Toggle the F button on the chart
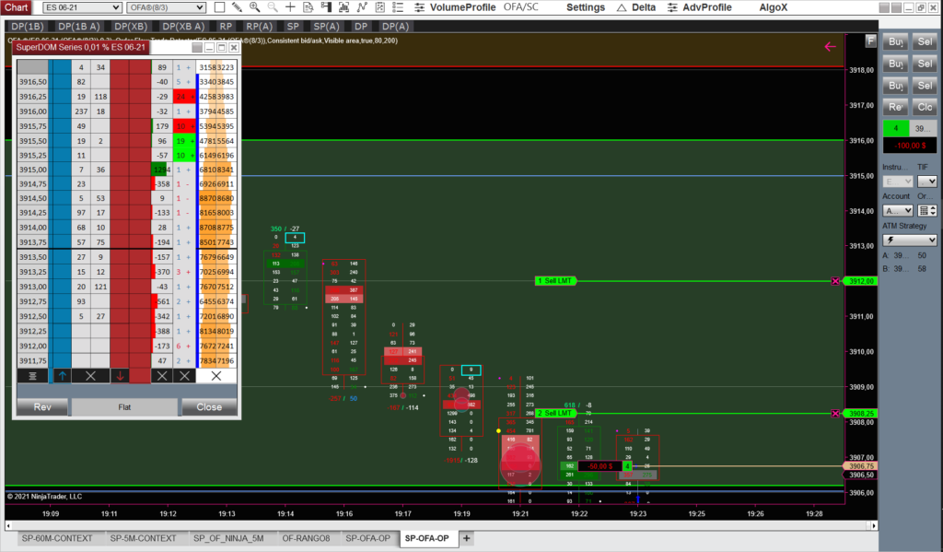The width and height of the screenshot is (943, 552). (870, 41)
